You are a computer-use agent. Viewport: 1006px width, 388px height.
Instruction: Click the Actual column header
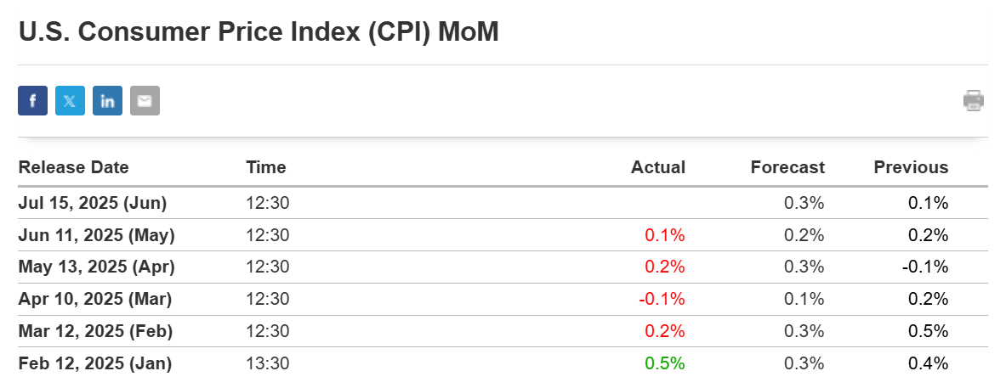click(658, 168)
